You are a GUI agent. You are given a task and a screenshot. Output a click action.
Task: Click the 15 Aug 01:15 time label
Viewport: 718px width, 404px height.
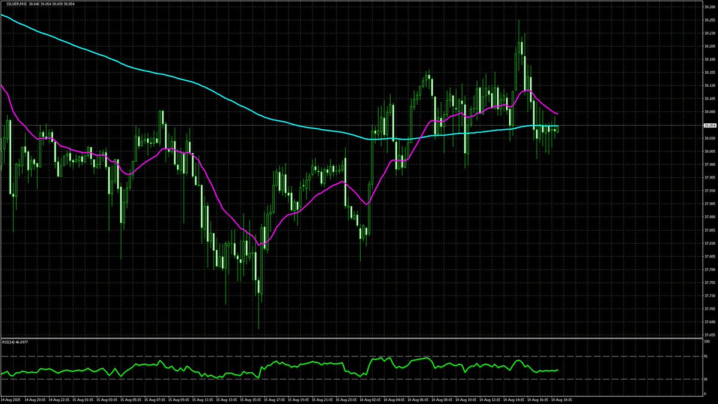[83, 399]
